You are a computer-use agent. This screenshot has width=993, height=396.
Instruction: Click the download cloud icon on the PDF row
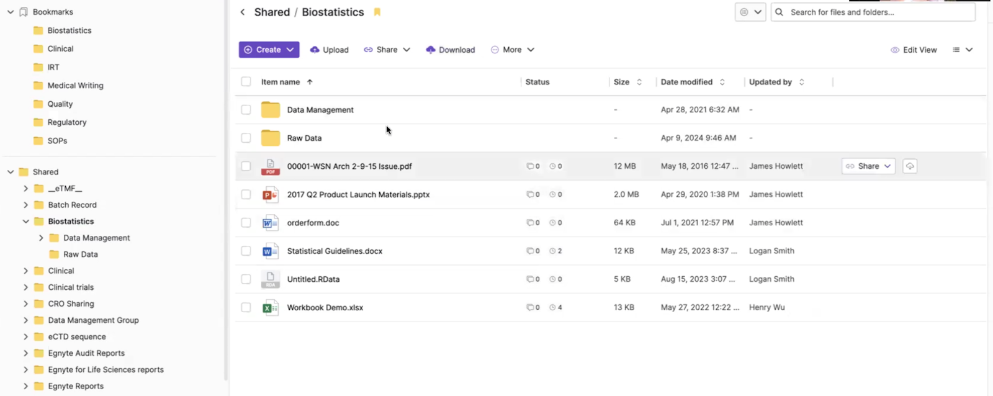(909, 166)
